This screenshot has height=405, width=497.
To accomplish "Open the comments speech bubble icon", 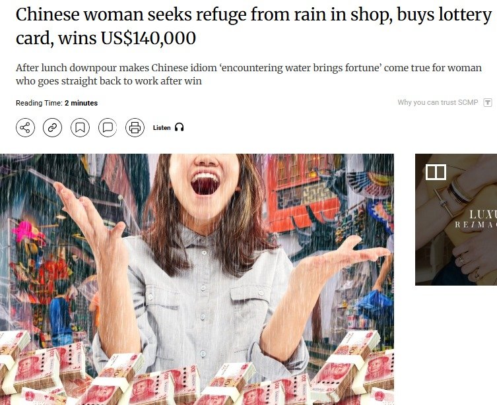I will (x=108, y=127).
